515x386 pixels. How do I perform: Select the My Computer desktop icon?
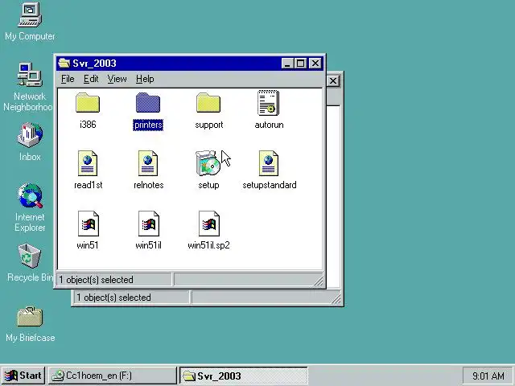coord(30,14)
